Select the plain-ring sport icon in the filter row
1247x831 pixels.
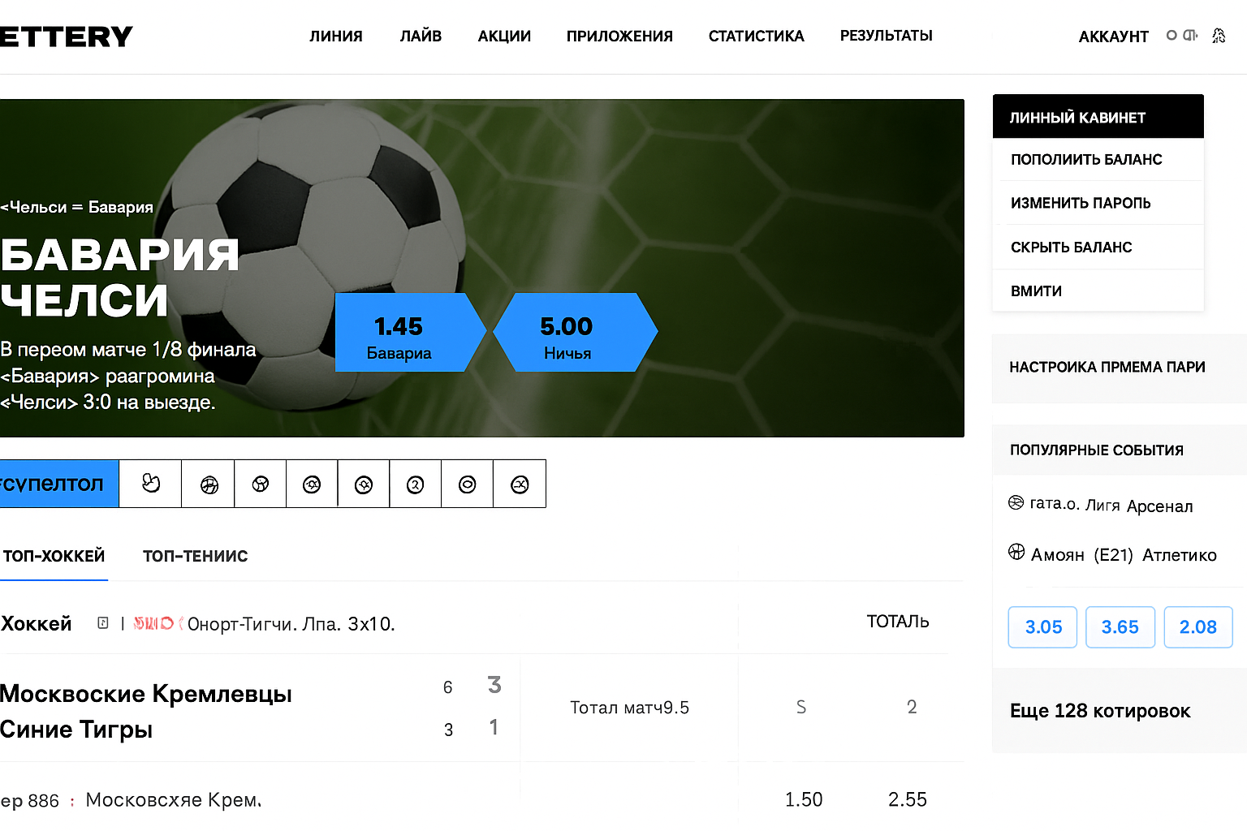pyautogui.click(x=467, y=484)
